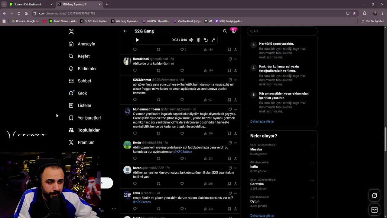387x218 pixels.
Task: Open Premium in the sidebar
Action: click(x=81, y=142)
